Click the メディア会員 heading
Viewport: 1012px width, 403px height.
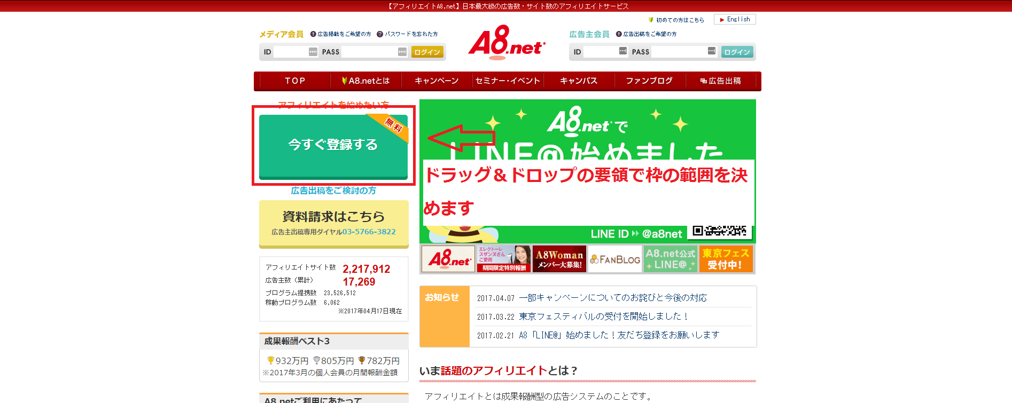[281, 34]
